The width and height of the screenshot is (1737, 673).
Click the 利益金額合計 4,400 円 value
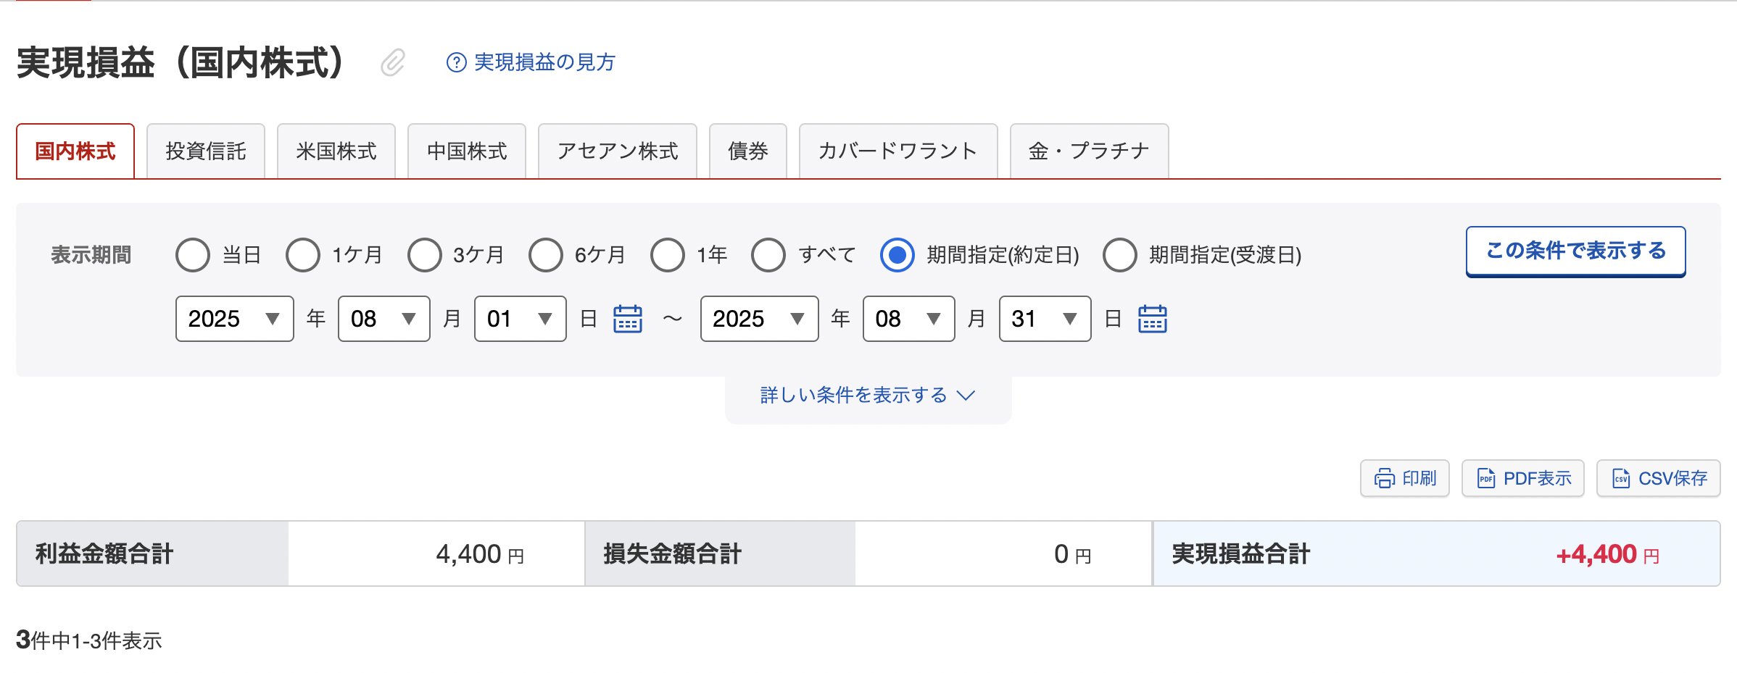[480, 554]
